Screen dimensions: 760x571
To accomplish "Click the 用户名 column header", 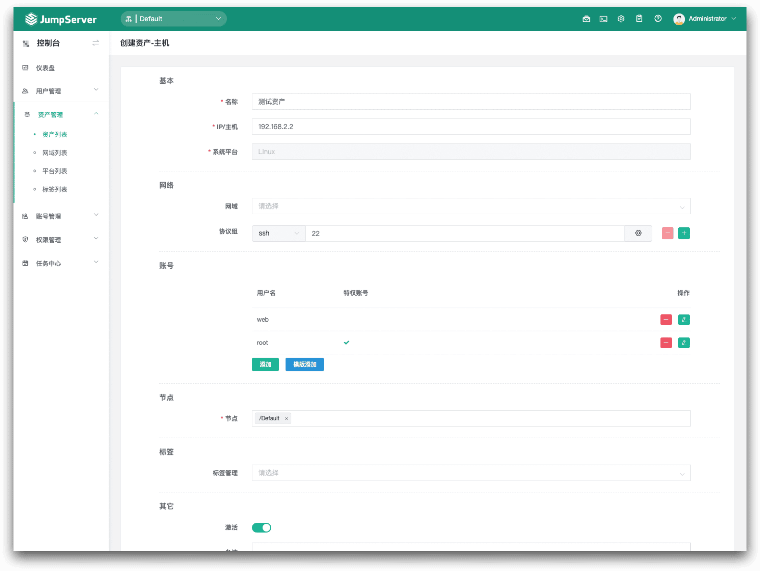I will (x=266, y=293).
